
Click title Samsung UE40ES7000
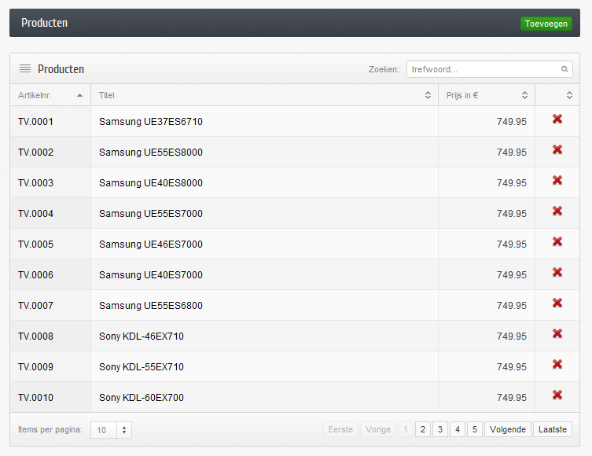coord(151,275)
